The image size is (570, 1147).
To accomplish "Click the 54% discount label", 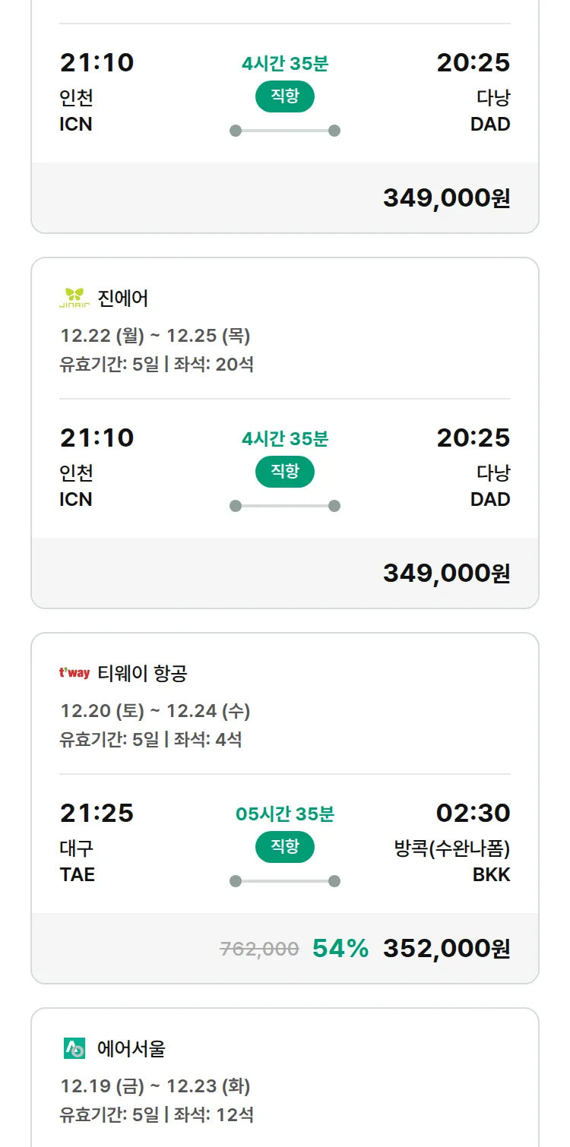I will [340, 948].
